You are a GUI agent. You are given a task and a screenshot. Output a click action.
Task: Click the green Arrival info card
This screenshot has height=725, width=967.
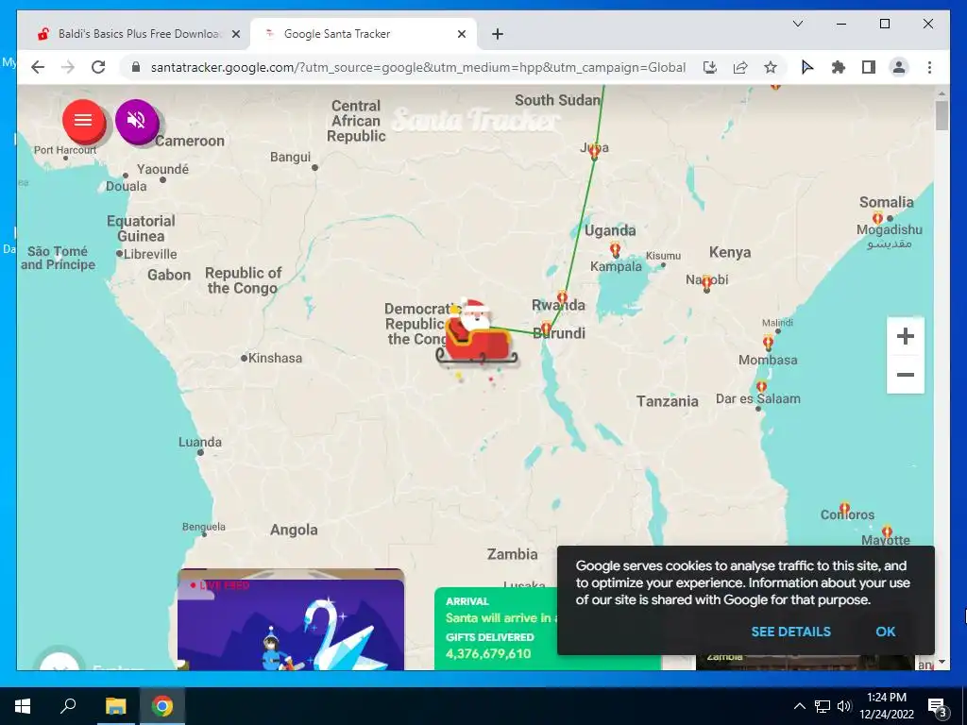click(x=496, y=629)
